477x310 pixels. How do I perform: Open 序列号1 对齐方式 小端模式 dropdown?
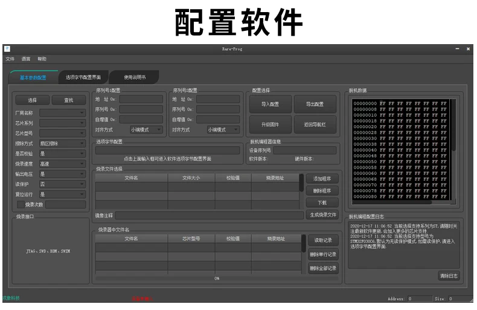(x=146, y=129)
